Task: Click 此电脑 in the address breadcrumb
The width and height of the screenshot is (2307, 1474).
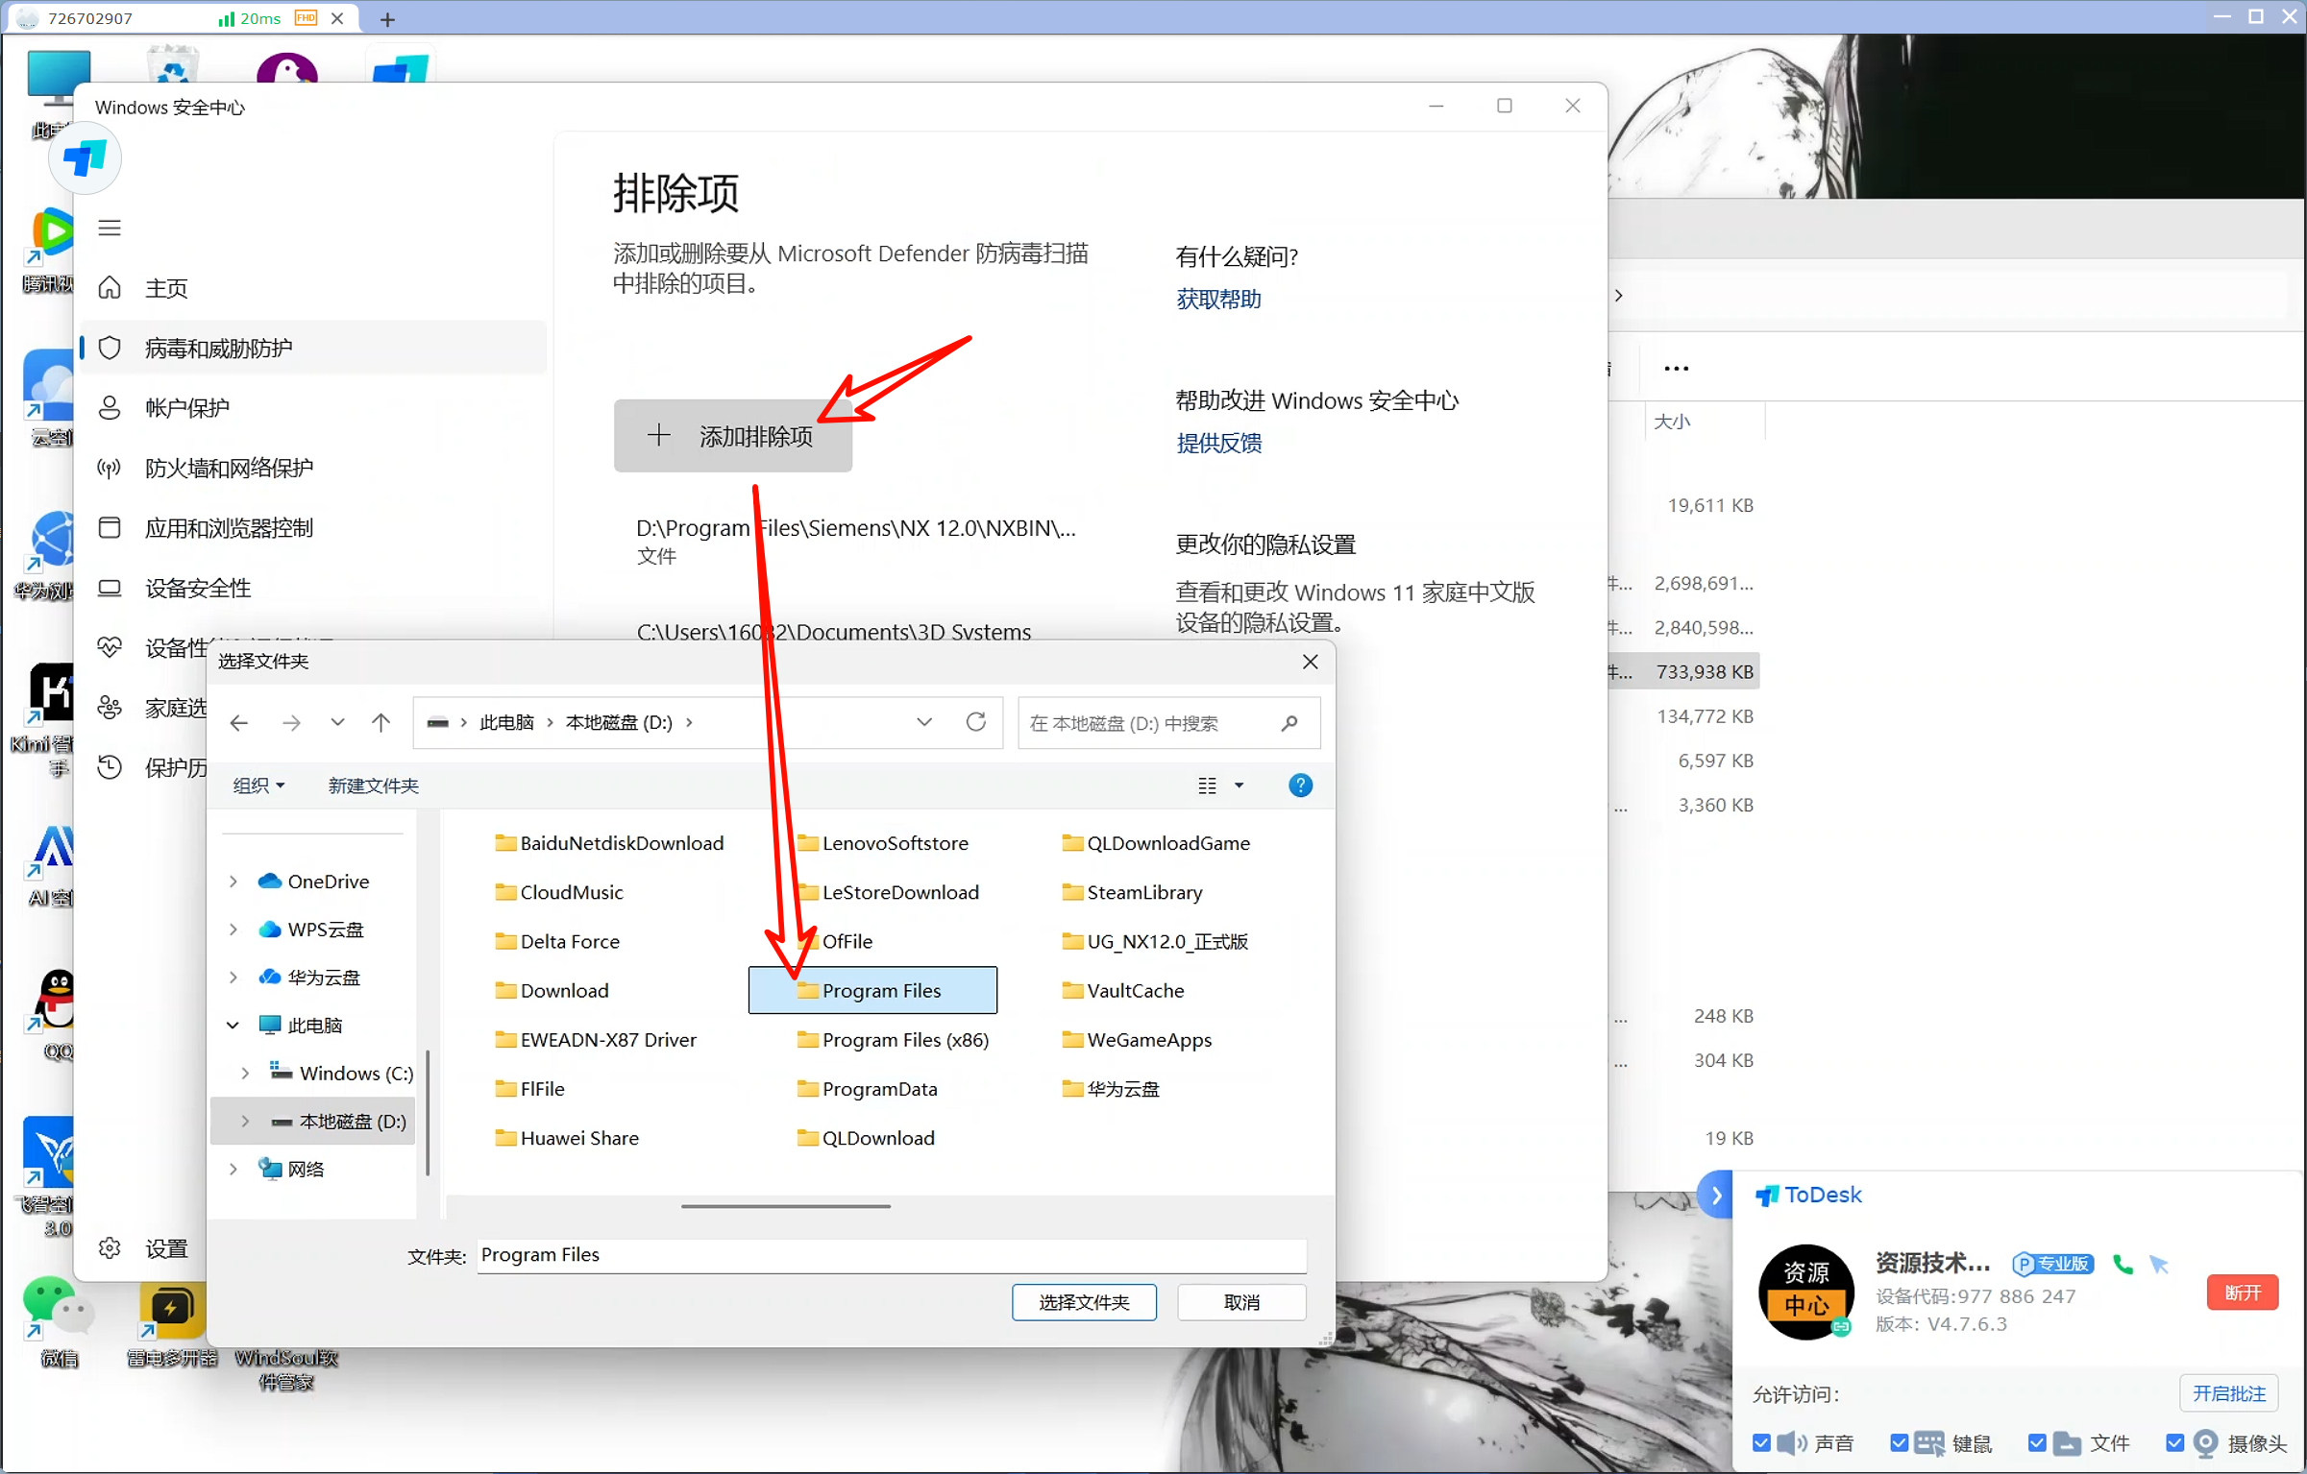Action: [x=506, y=722]
